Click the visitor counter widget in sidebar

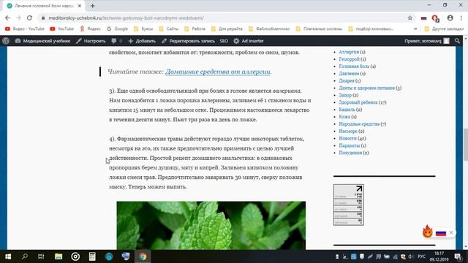coord(348,205)
